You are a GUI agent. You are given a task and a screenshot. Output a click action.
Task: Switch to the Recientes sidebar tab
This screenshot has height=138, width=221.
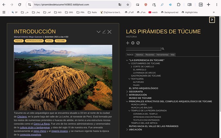(x=150, y=55)
